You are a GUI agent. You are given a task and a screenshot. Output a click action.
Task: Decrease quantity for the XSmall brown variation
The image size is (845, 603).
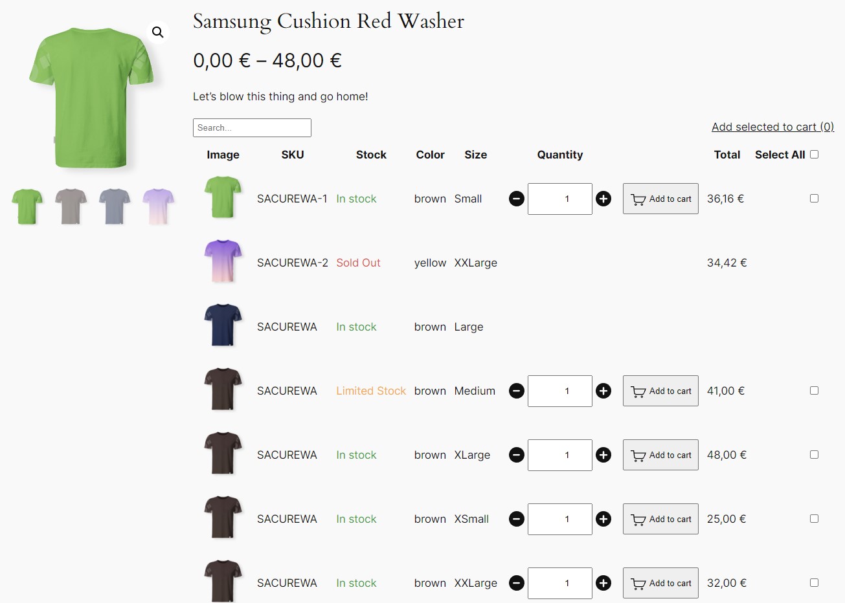coord(516,519)
